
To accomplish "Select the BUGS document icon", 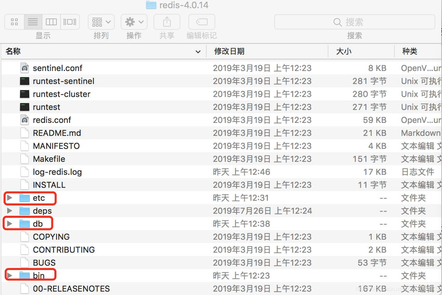I will [x=25, y=263].
